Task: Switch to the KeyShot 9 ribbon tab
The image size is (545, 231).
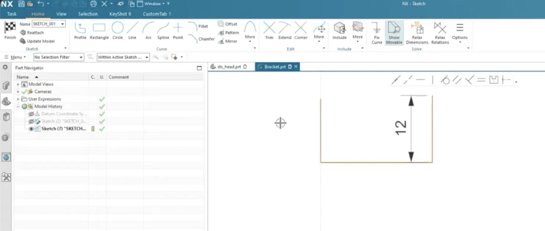Action: (120, 14)
